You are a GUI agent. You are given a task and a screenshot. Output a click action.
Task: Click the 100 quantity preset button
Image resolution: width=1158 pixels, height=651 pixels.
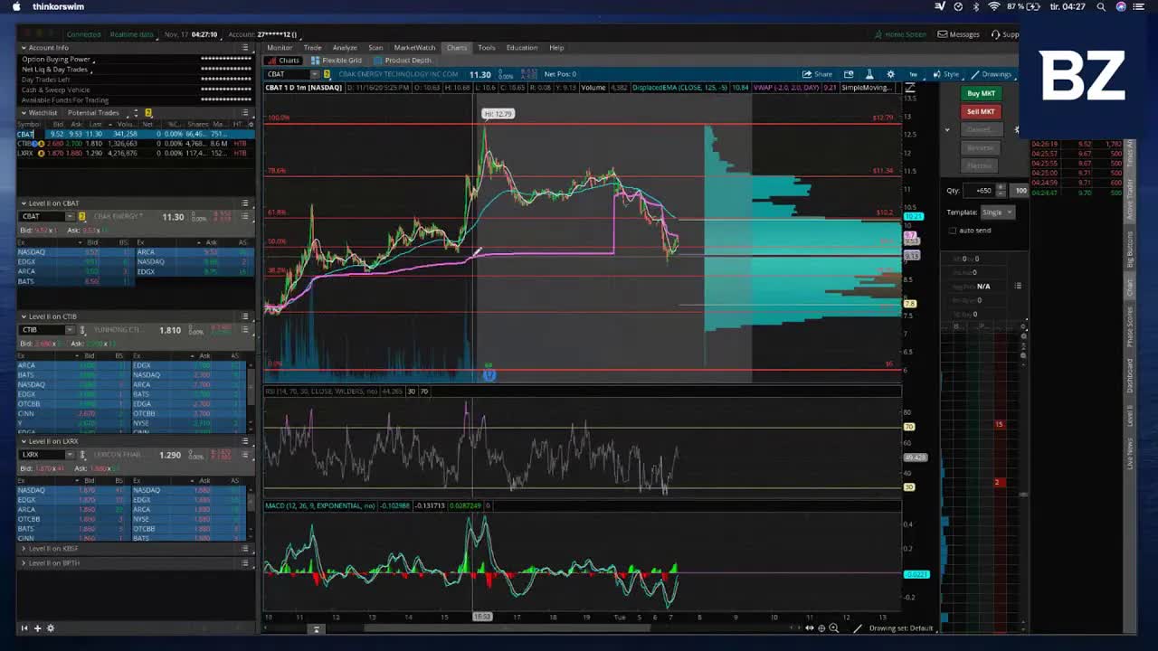(x=1020, y=191)
